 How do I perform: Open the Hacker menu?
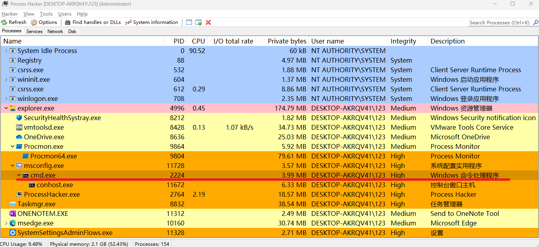10,14
